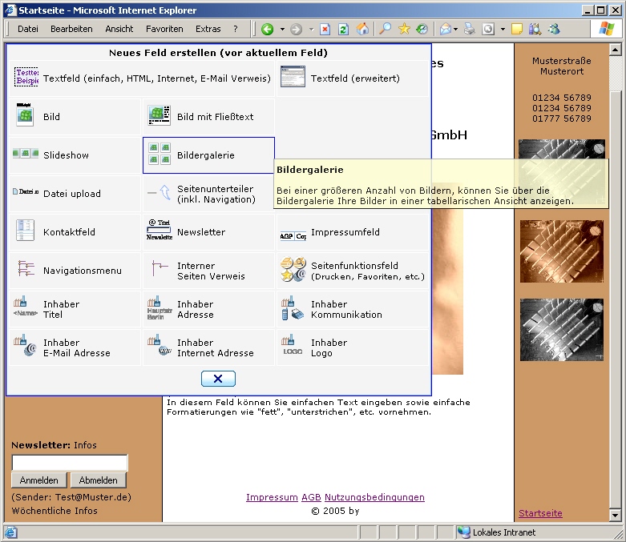Viewport: 626px width, 542px height.
Task: Click the Newsletter field icon
Action: pos(160,231)
